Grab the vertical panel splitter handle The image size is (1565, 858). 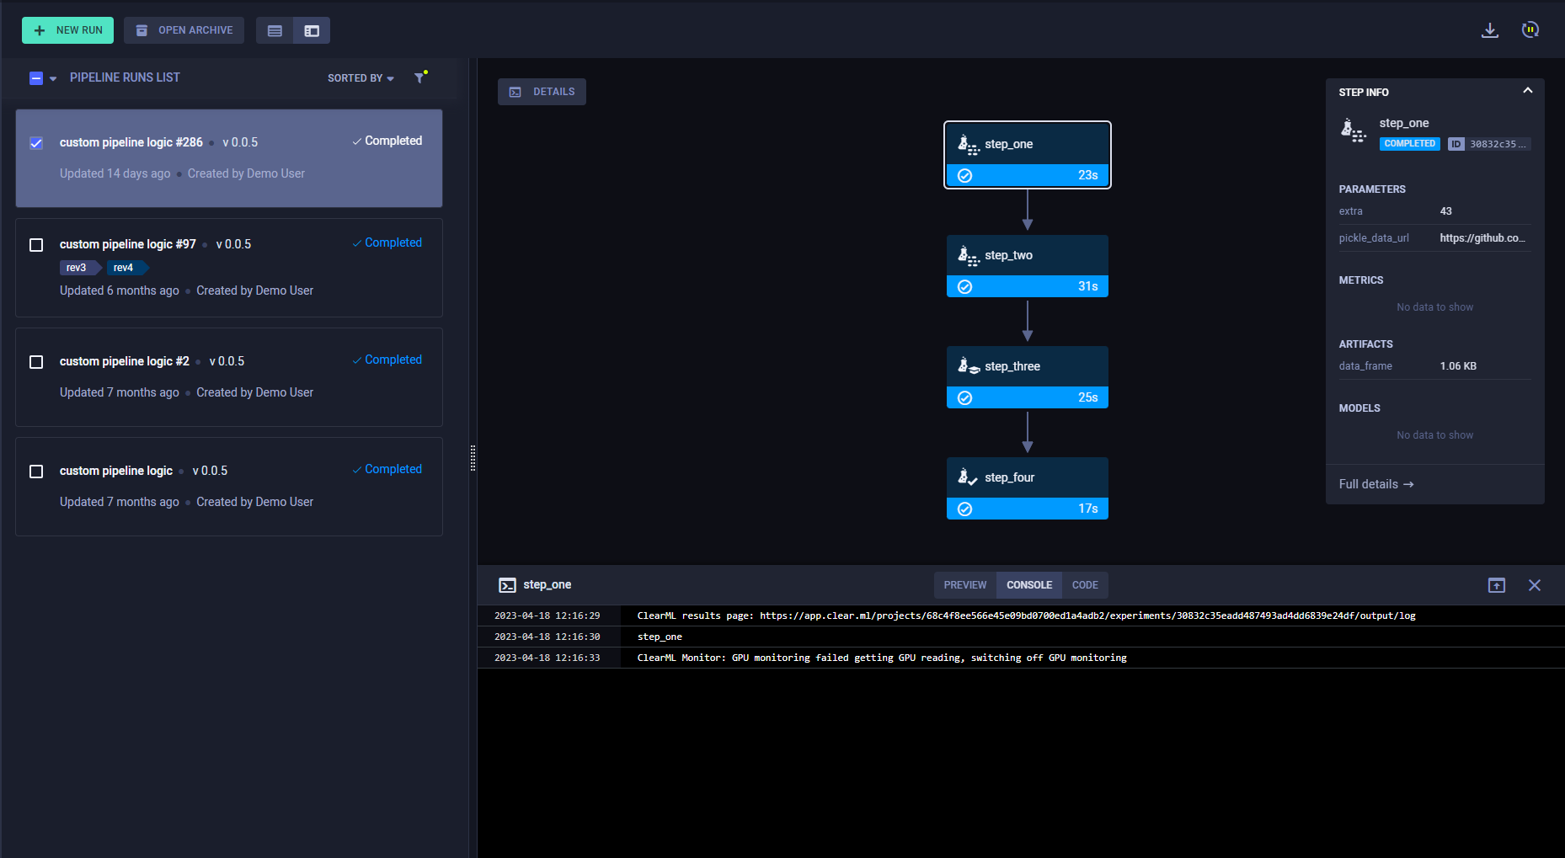click(473, 458)
